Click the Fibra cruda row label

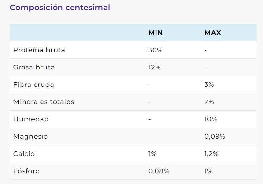click(x=34, y=84)
